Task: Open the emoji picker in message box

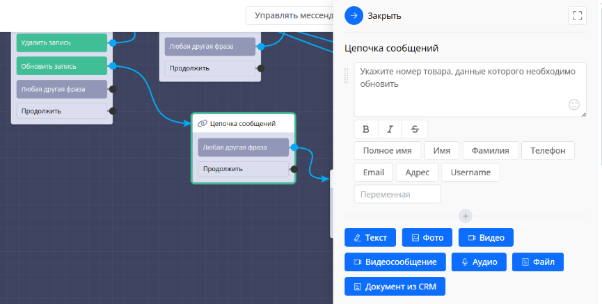Action: click(x=574, y=104)
